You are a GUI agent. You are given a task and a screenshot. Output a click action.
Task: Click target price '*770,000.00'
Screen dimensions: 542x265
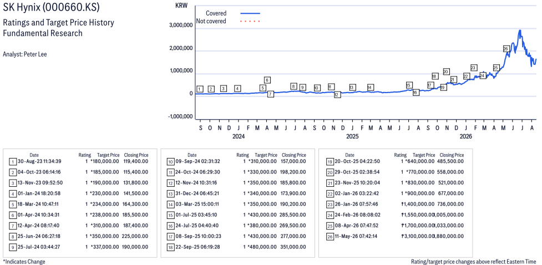point(421,172)
